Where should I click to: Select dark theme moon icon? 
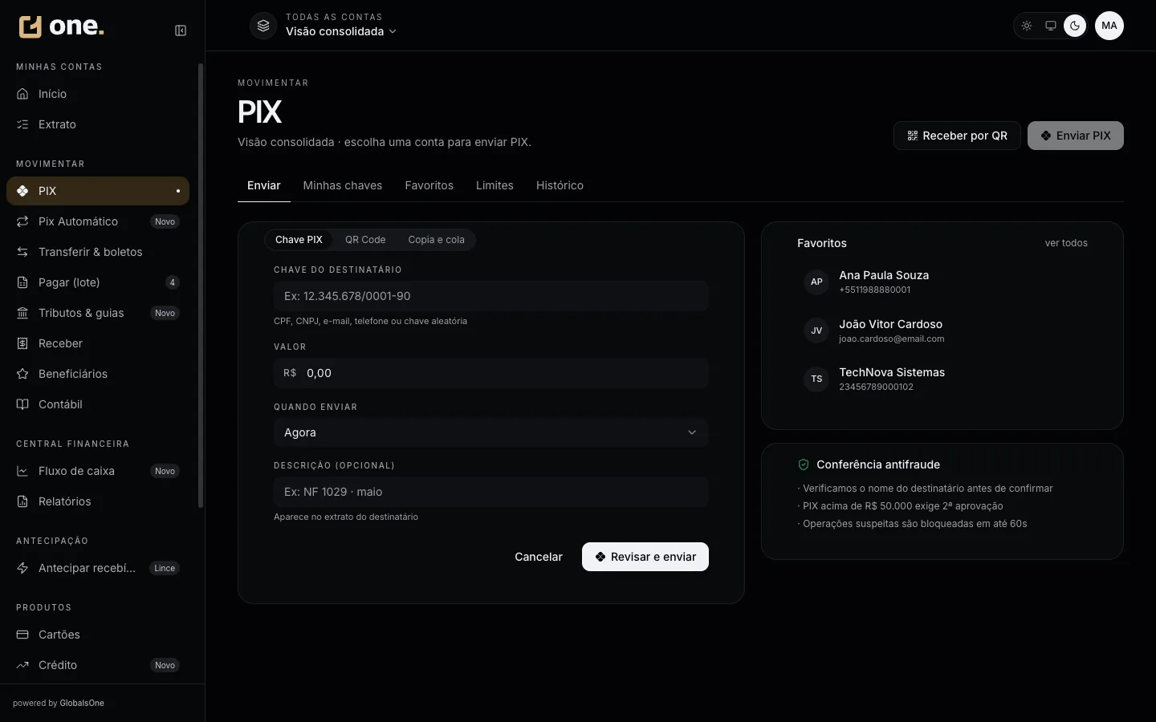point(1075,26)
